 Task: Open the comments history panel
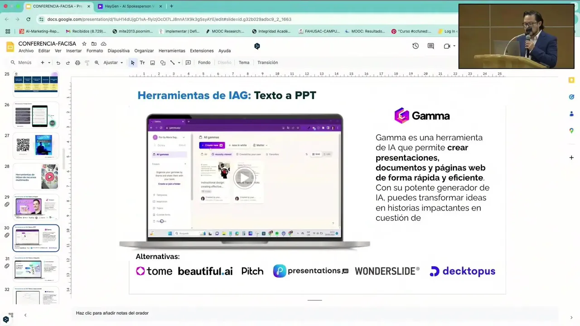click(430, 46)
